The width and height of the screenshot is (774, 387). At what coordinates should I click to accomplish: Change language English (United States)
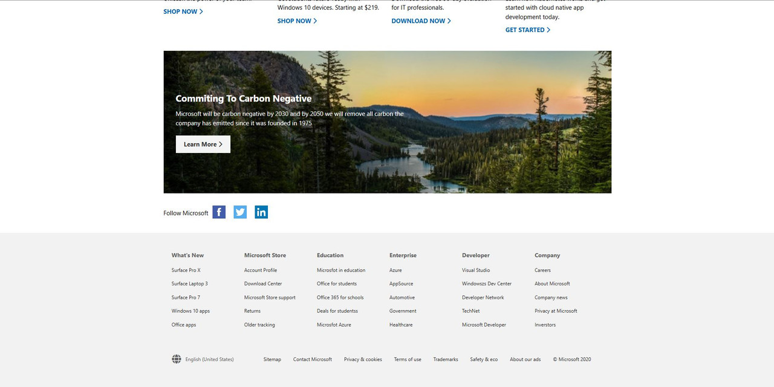click(209, 359)
